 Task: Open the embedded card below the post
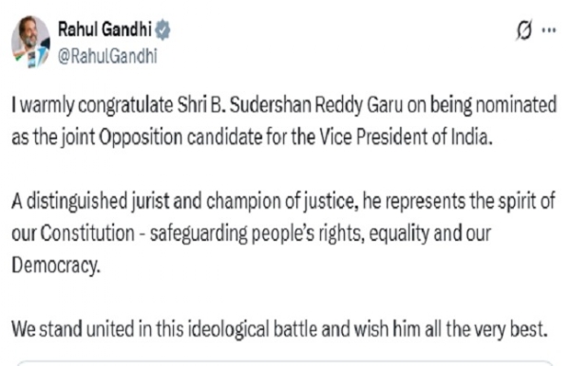click(285, 363)
